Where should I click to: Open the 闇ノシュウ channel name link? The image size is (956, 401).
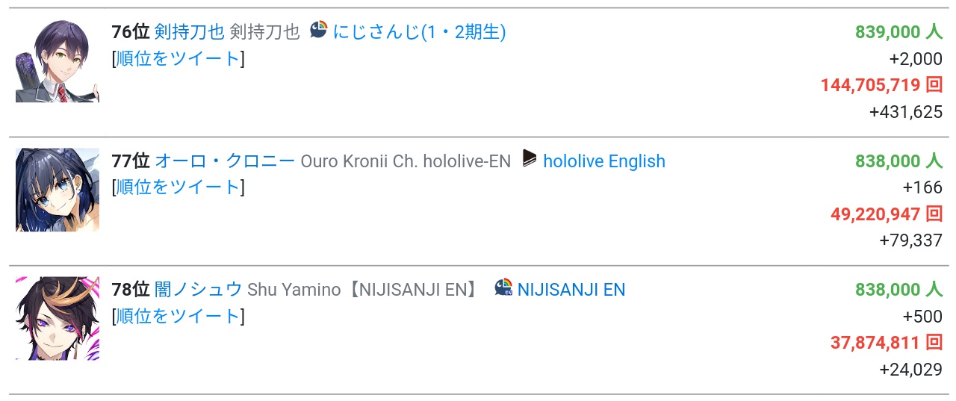[x=198, y=290]
